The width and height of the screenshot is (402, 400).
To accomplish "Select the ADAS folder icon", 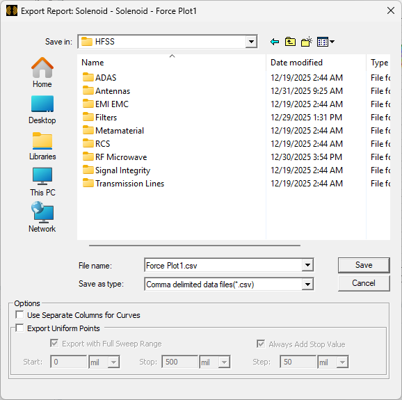I will tap(88, 77).
